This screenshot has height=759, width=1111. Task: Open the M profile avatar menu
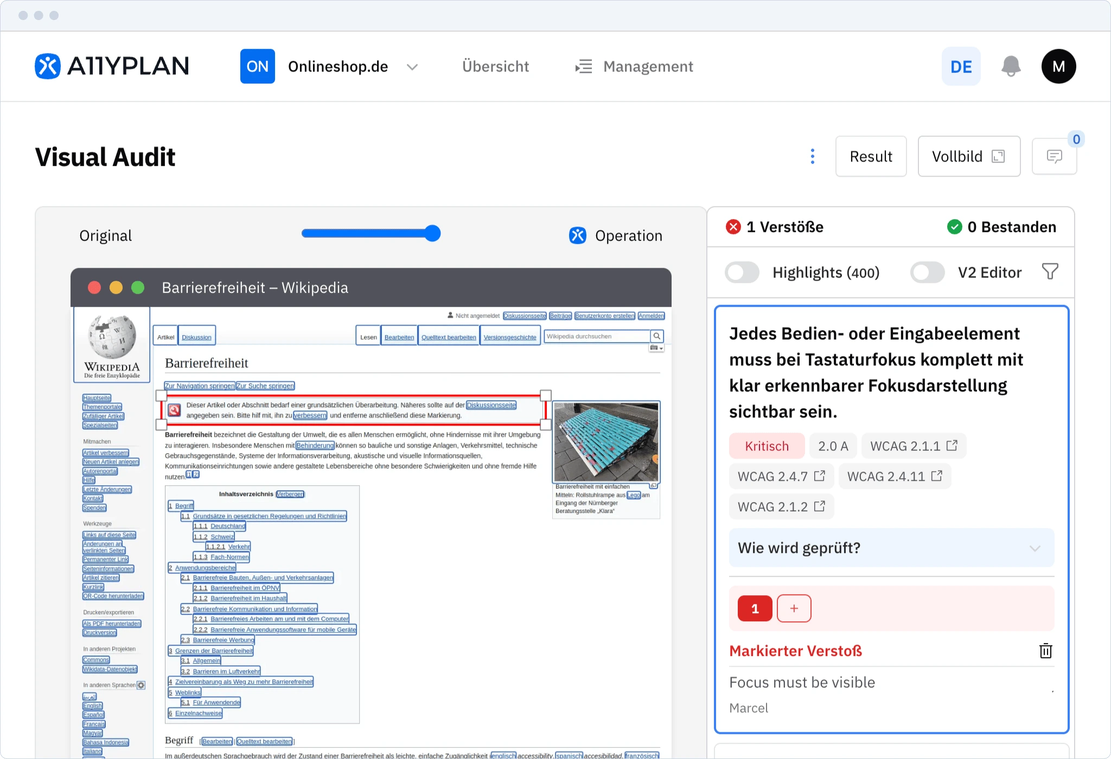tap(1058, 66)
